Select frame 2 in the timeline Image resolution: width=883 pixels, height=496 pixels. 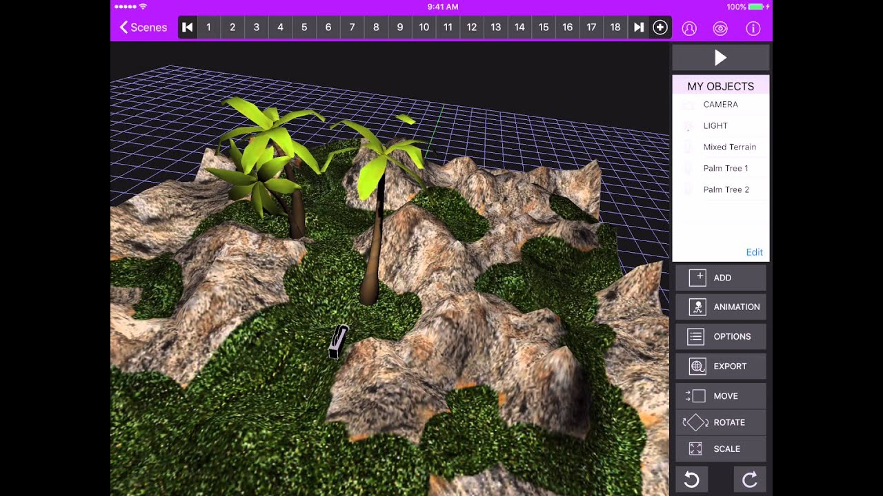(232, 27)
